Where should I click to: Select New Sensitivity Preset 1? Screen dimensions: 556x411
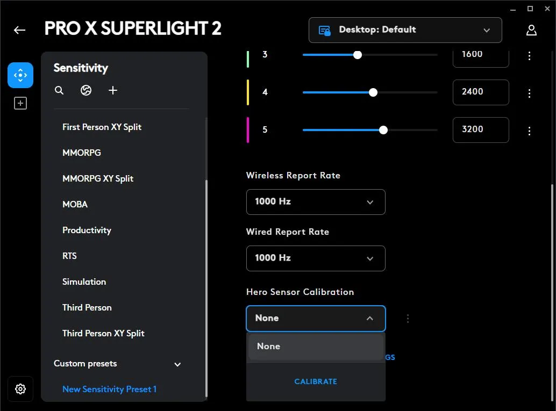pyautogui.click(x=109, y=389)
